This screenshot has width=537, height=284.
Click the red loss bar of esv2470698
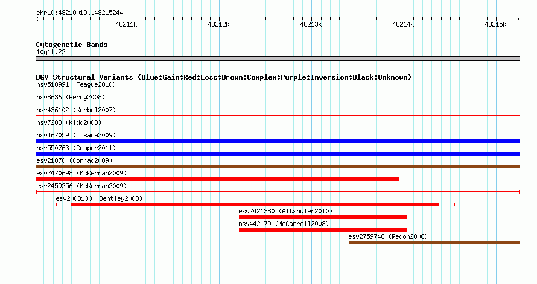tap(217, 179)
